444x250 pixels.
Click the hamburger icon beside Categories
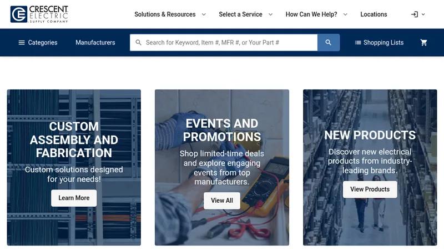point(22,43)
